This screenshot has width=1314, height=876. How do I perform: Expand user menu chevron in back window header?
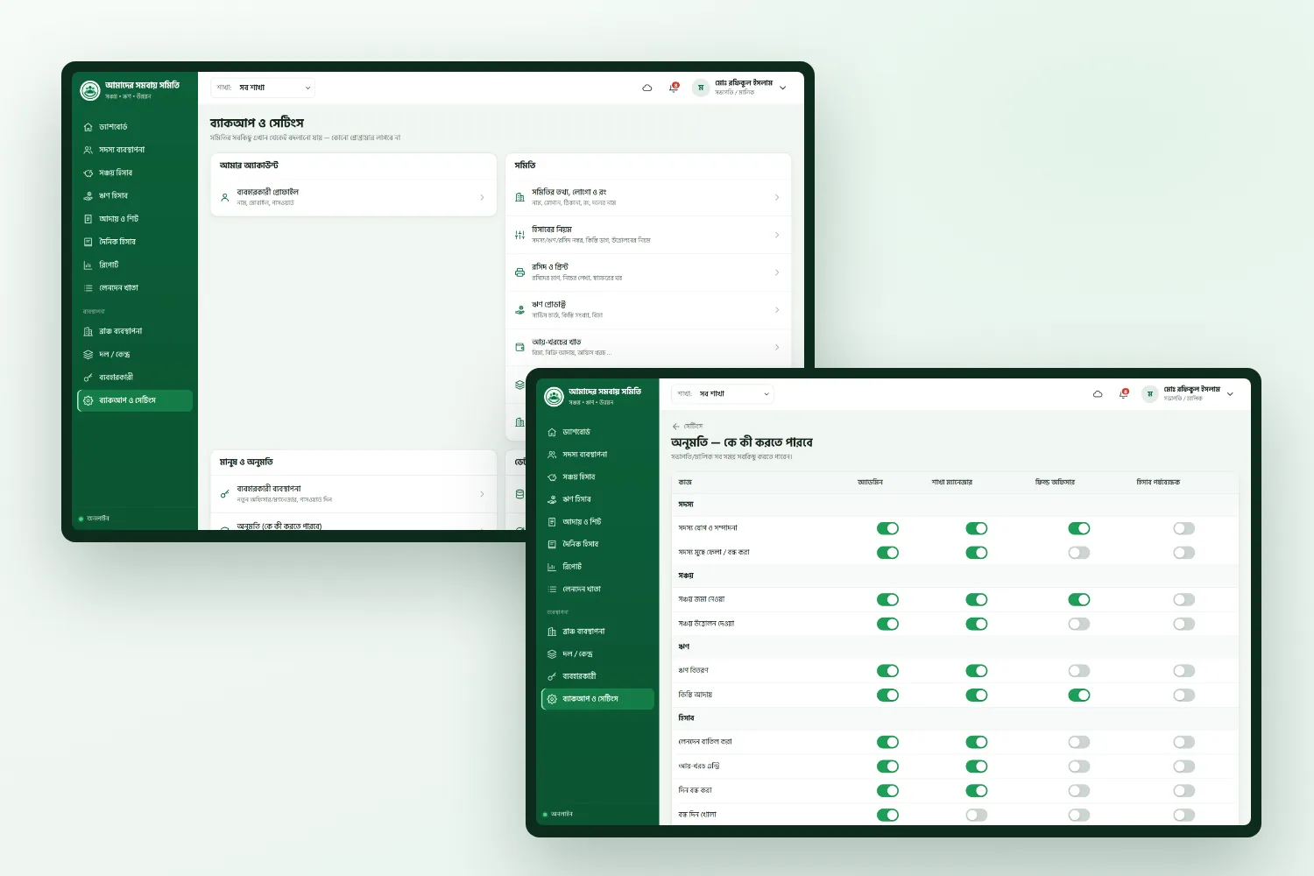click(782, 88)
